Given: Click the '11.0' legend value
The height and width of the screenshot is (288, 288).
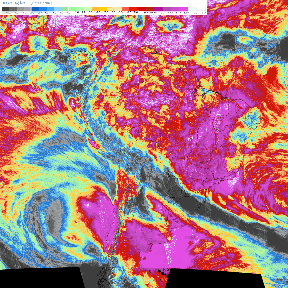Looking at the screenshot, I should click(x=171, y=12).
